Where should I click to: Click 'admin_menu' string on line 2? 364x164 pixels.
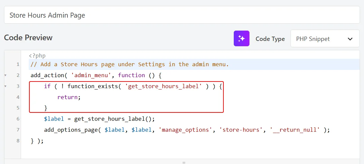[91, 75]
